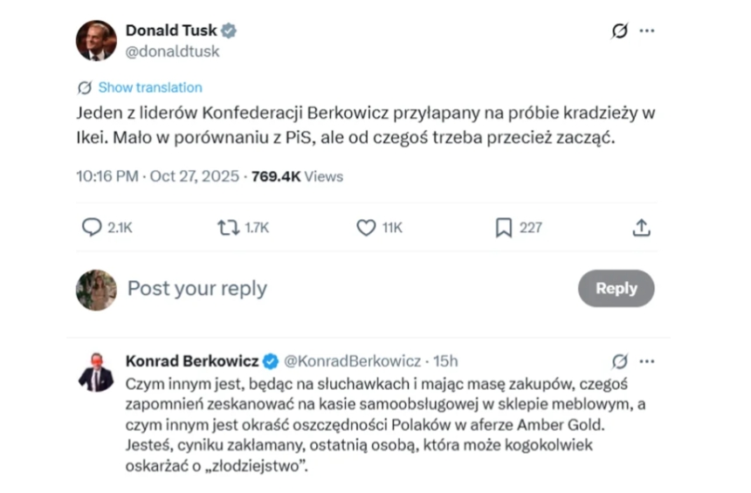Repost the tweet with the retweet icon
This screenshot has height=493, width=751.
(x=229, y=228)
